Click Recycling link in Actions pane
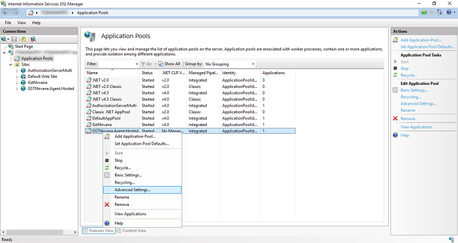 pos(411,97)
